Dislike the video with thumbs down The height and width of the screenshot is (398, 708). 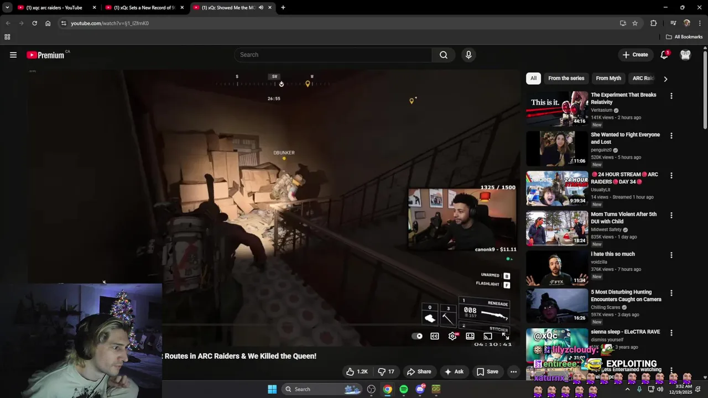386,371
